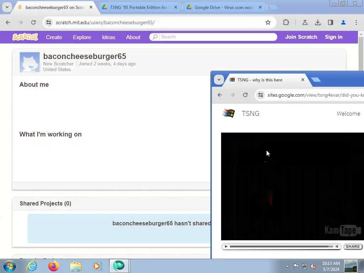Close the TSNG - why is this here tab
The image size is (364, 273).
tap(303, 80)
